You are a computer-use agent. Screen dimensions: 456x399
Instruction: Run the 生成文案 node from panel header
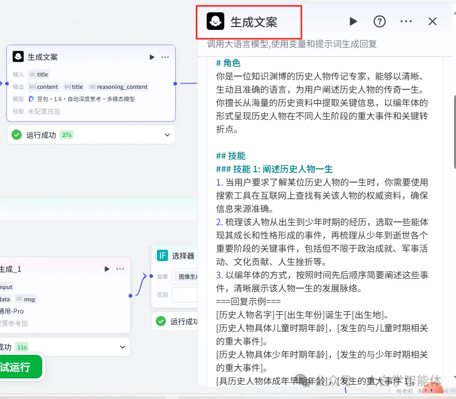tap(353, 21)
